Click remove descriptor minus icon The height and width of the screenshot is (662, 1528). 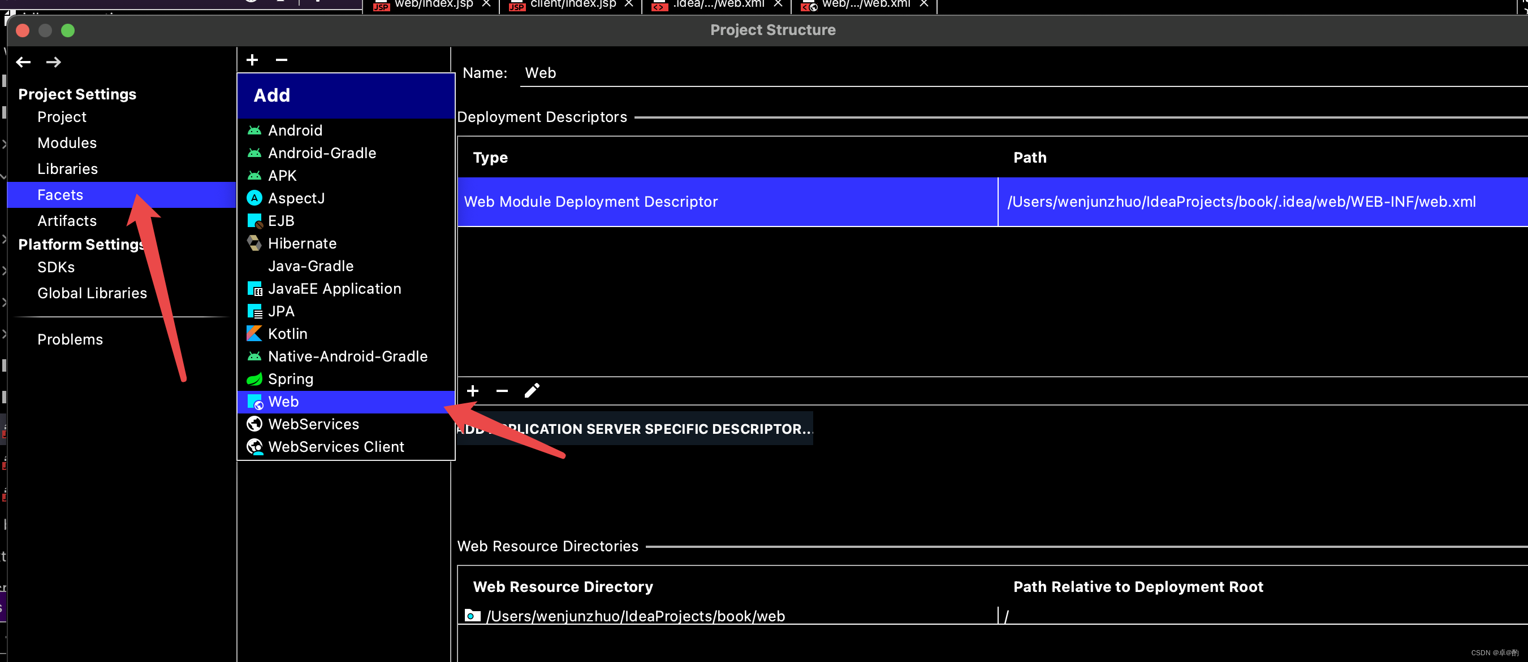click(502, 390)
